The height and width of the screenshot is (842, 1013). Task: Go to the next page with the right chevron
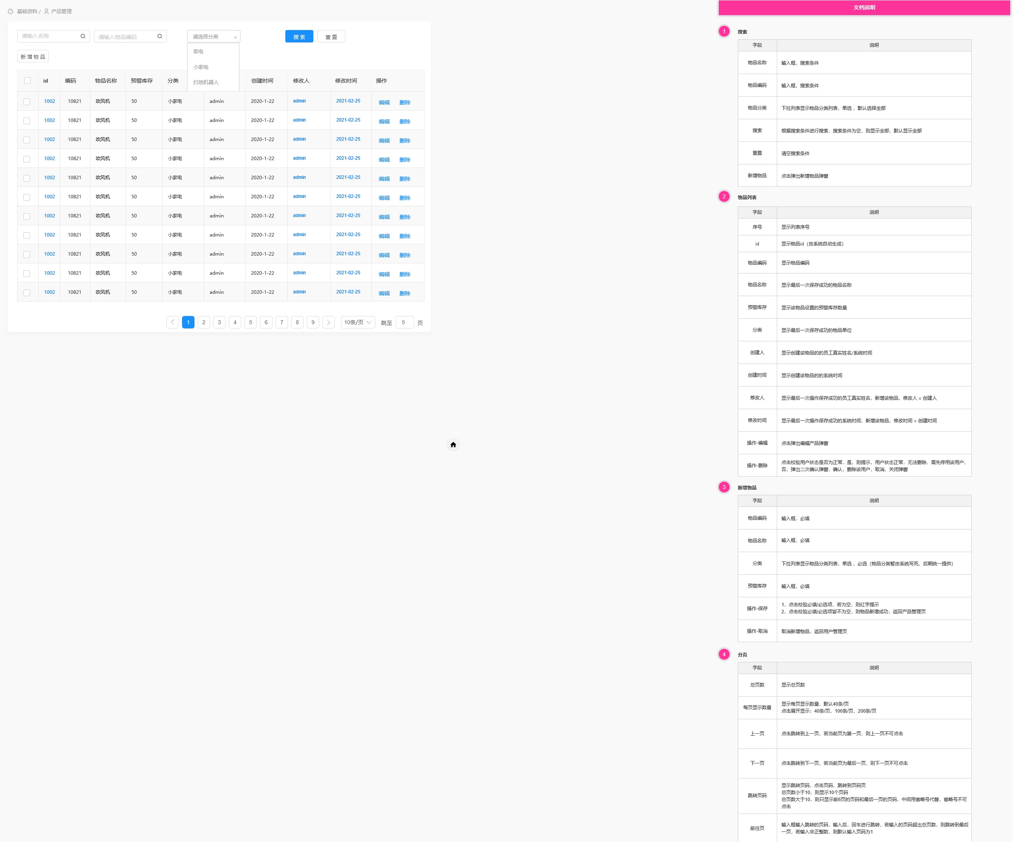click(x=329, y=322)
